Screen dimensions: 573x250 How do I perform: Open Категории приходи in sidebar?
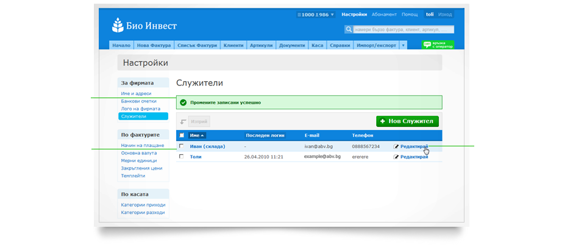[x=143, y=205]
